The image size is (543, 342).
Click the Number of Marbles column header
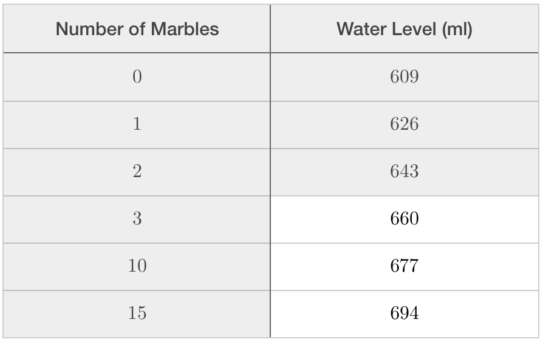coord(137,29)
